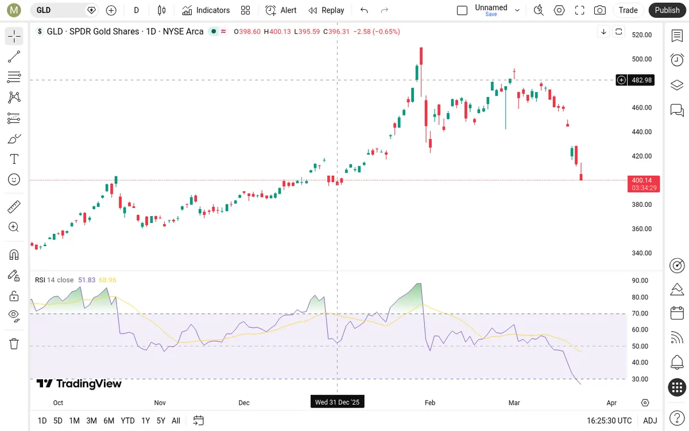Open the Indicators dialog
The height and width of the screenshot is (431, 689).
click(206, 10)
